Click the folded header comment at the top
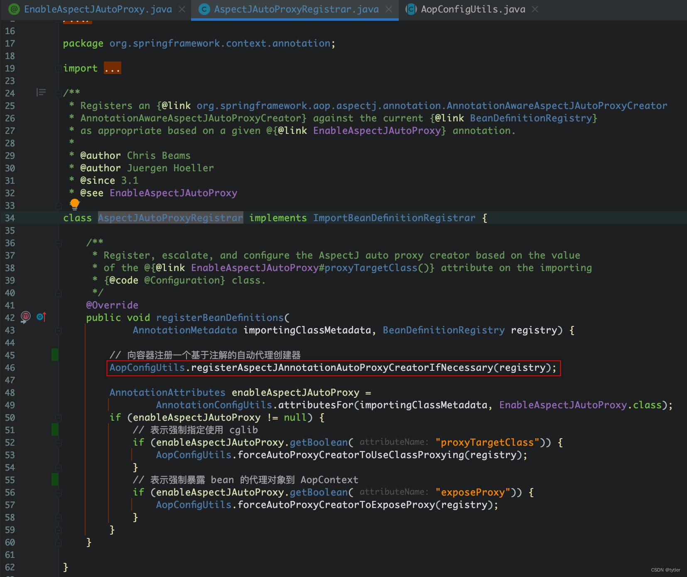 [78, 21]
